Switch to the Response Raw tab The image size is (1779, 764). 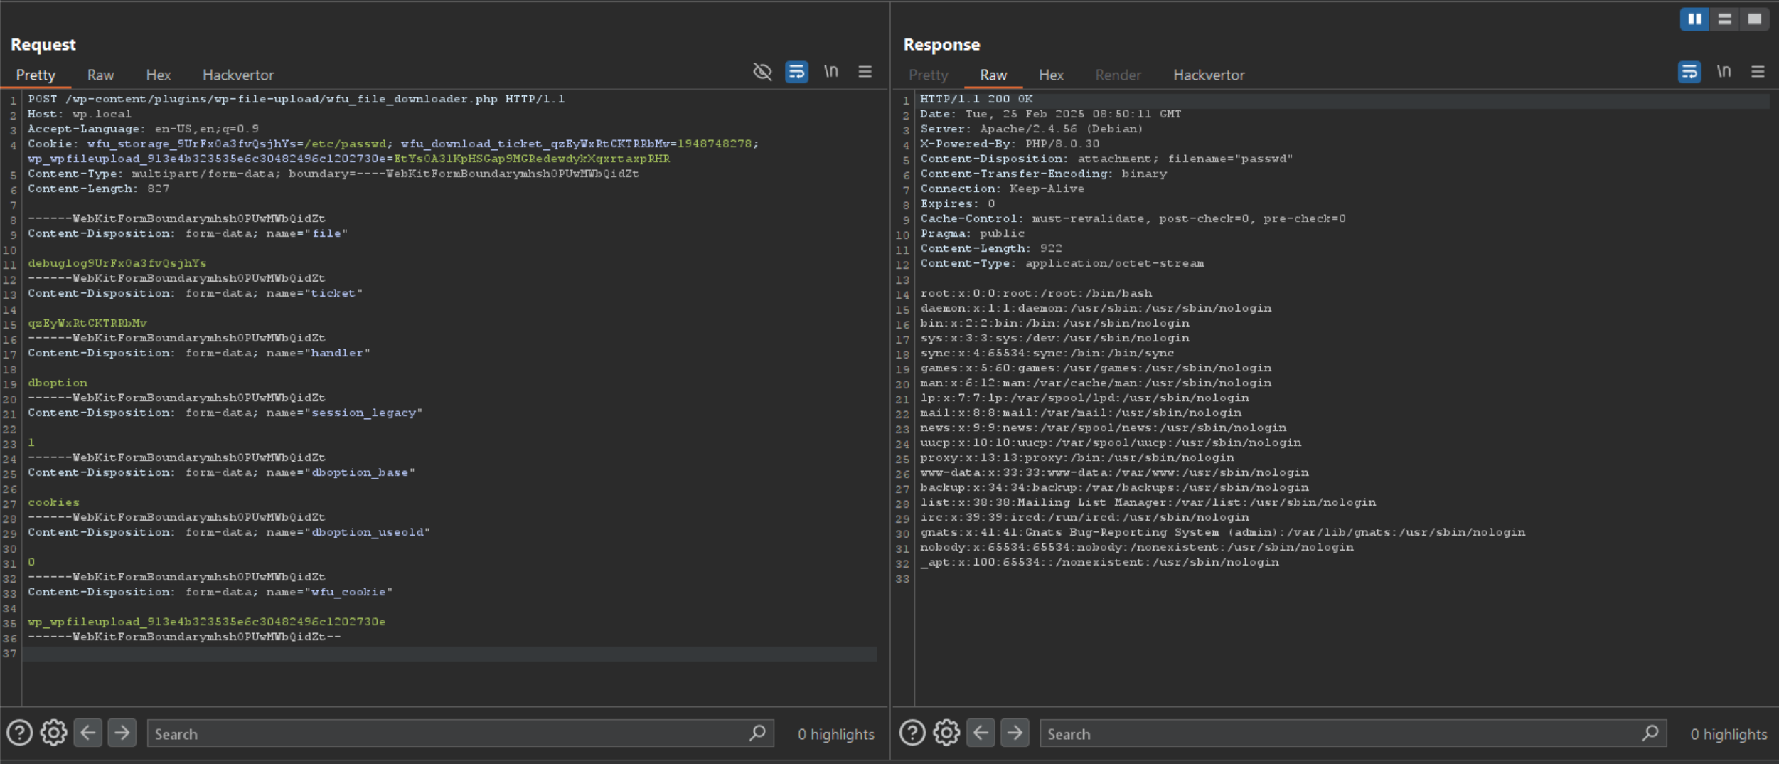[x=993, y=75]
